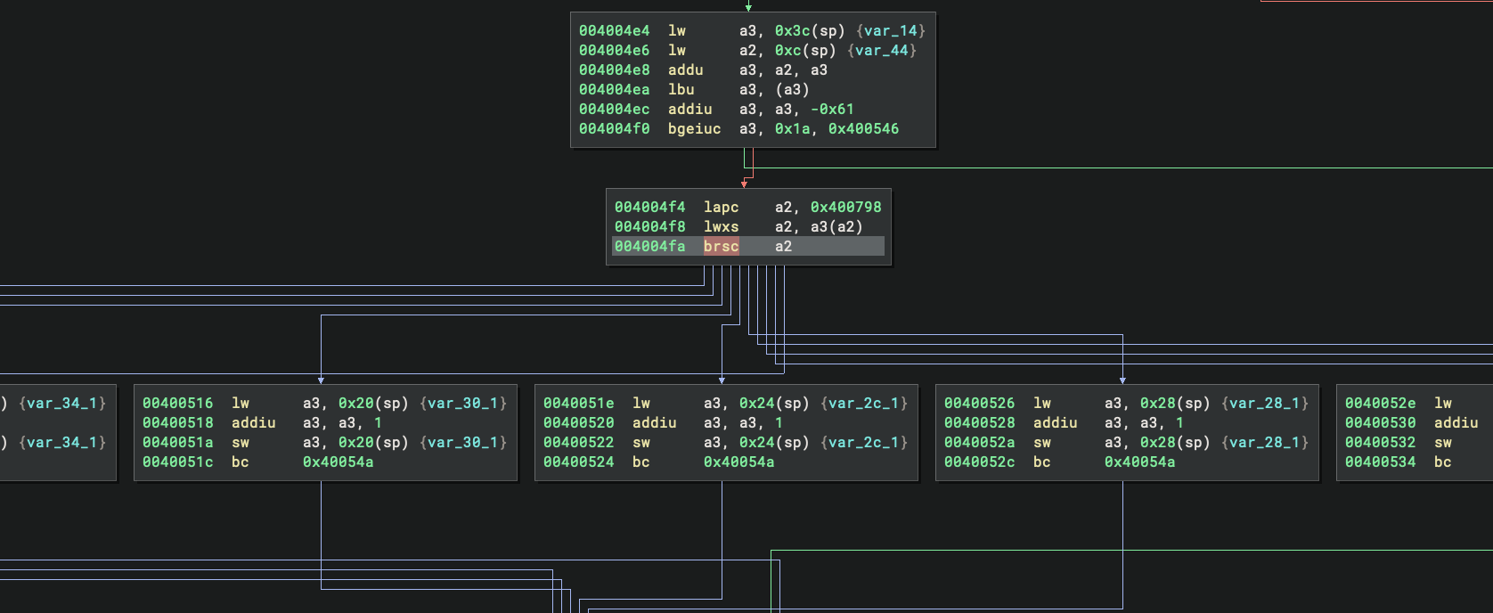Click the lbu mnemonic
This screenshot has height=613, width=1493.
681,90
